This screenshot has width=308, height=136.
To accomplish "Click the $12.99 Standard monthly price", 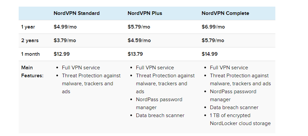I will (62, 54).
